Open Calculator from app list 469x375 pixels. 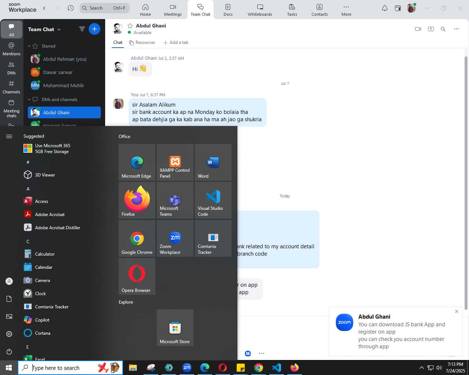click(x=66, y=254)
